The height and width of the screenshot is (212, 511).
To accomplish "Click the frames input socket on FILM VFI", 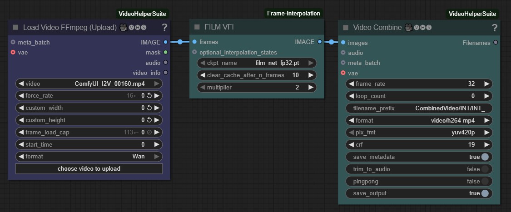I will pyautogui.click(x=194, y=42).
